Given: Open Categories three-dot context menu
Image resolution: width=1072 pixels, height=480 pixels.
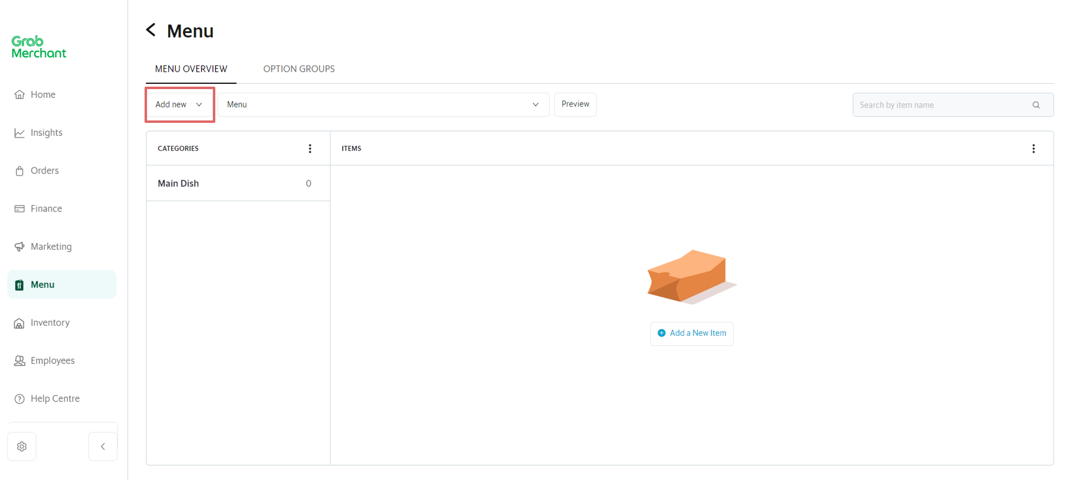Looking at the screenshot, I should 310,148.
